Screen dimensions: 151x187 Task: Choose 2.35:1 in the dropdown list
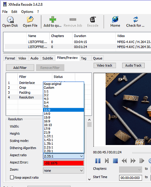click(x=63, y=151)
